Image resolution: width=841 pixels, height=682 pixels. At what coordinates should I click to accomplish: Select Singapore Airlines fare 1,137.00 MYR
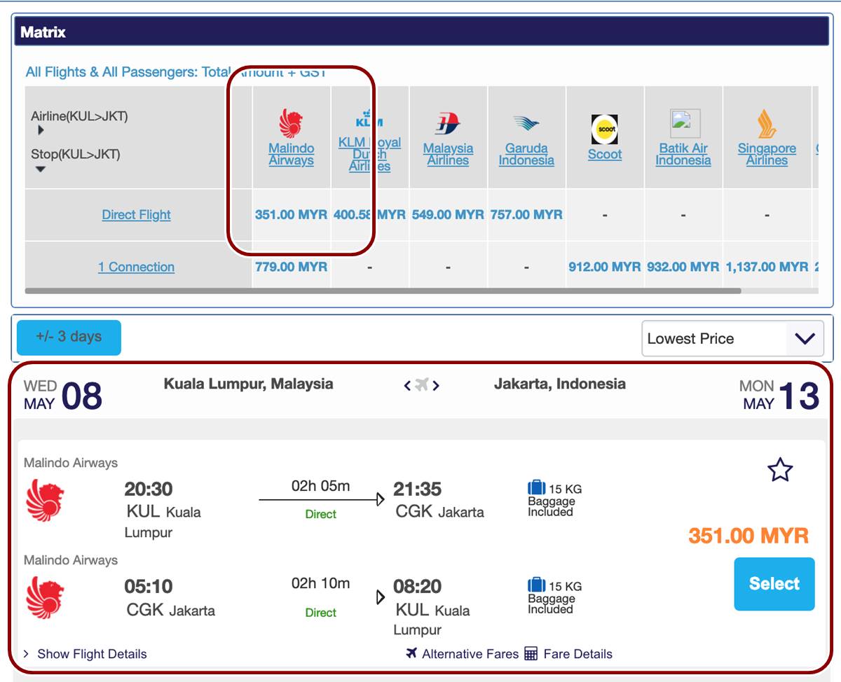[x=767, y=267]
